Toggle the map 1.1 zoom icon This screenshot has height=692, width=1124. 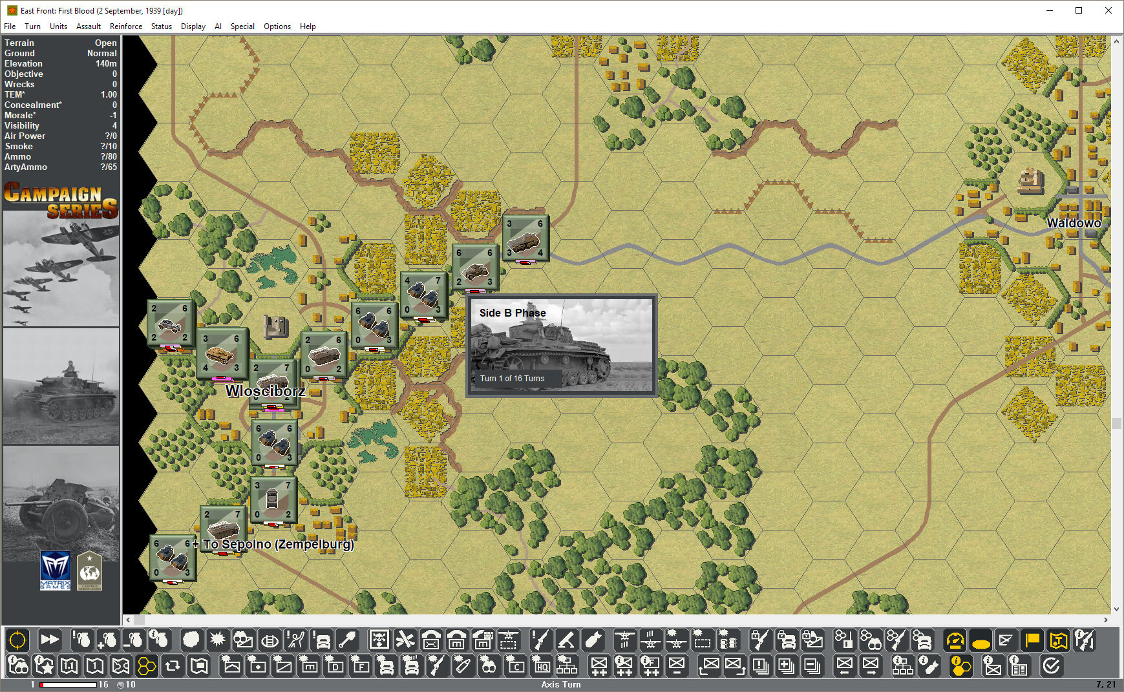pyautogui.click(x=69, y=665)
